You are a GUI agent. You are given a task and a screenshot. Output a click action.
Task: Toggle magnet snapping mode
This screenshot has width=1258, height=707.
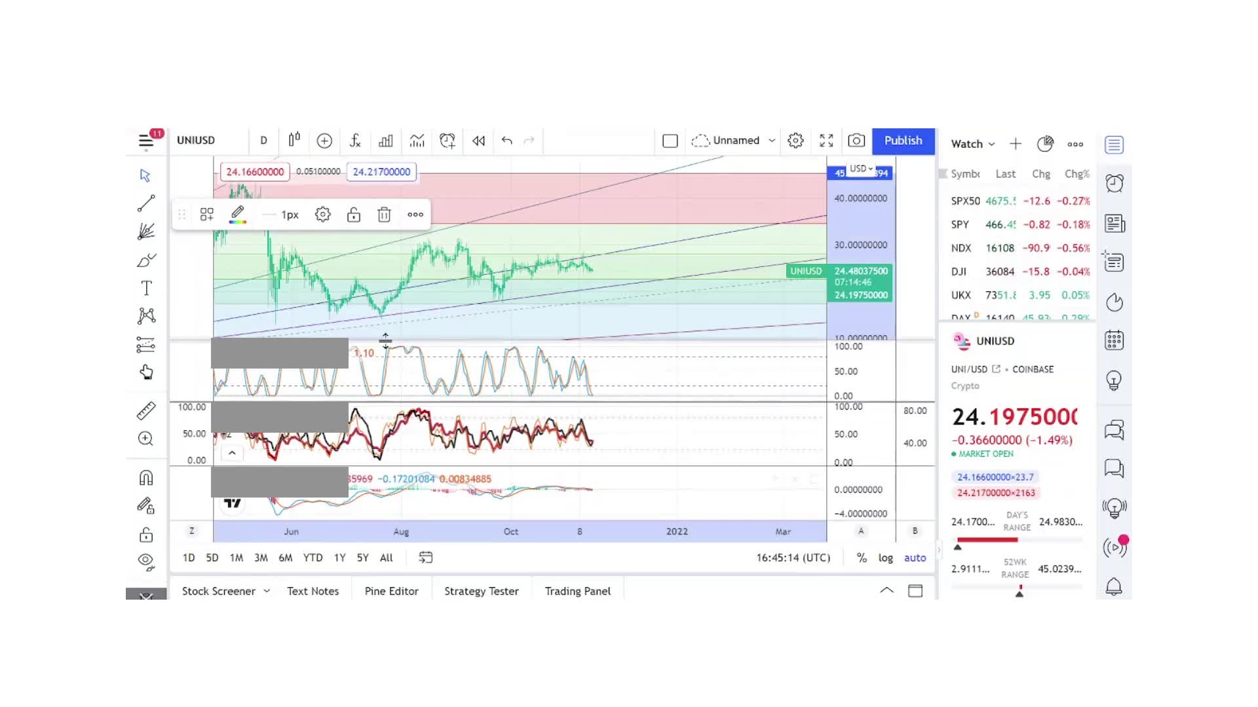145,478
